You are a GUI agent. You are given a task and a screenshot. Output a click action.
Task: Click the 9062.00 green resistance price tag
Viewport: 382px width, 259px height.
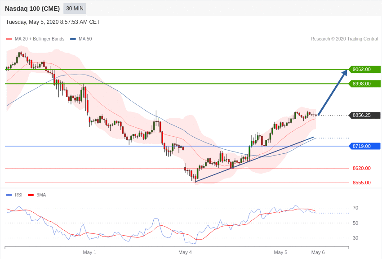pos(365,69)
